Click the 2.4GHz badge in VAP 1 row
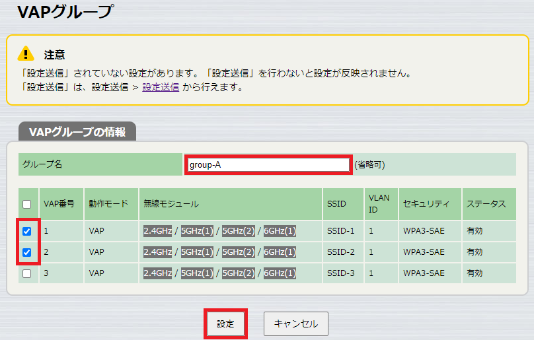Screen dimensions: 534x340 coord(157,231)
